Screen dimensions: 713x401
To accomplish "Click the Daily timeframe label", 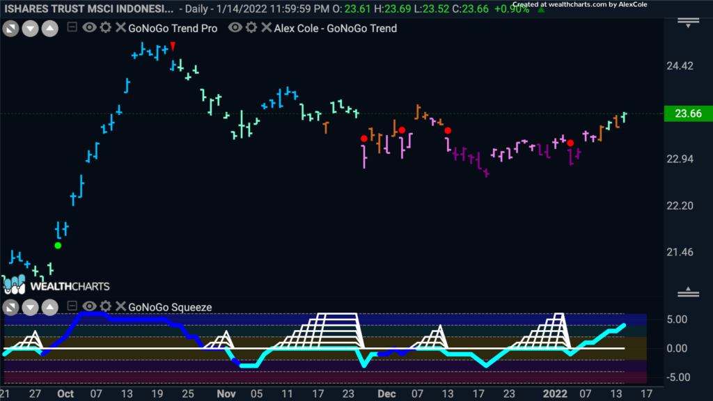I will [x=197, y=8].
